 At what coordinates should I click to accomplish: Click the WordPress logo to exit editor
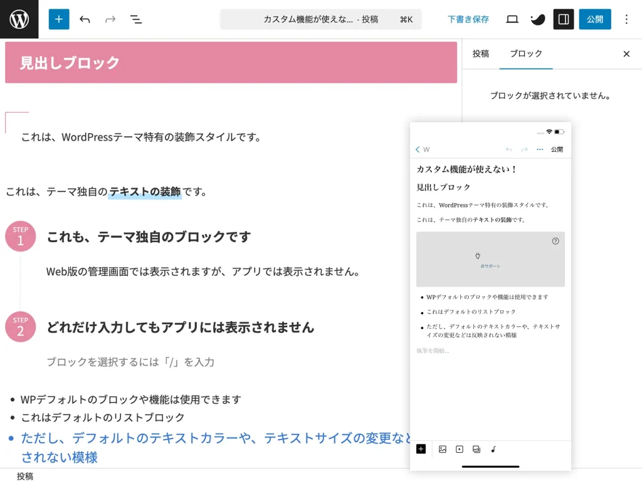pyautogui.click(x=19, y=19)
